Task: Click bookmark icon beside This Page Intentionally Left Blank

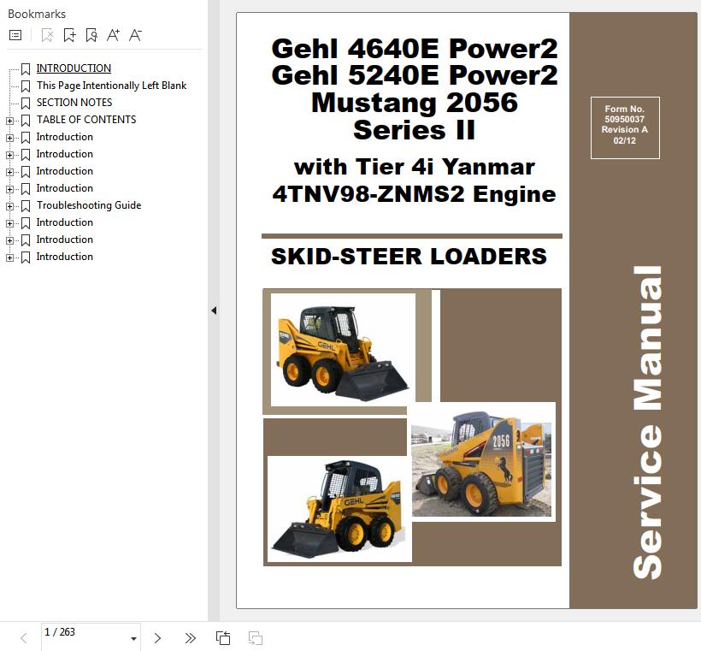Action: 26,86
